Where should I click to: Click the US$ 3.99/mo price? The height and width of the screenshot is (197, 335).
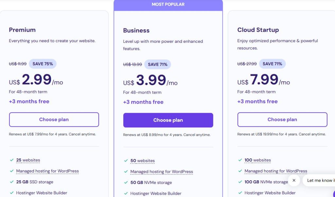click(150, 80)
